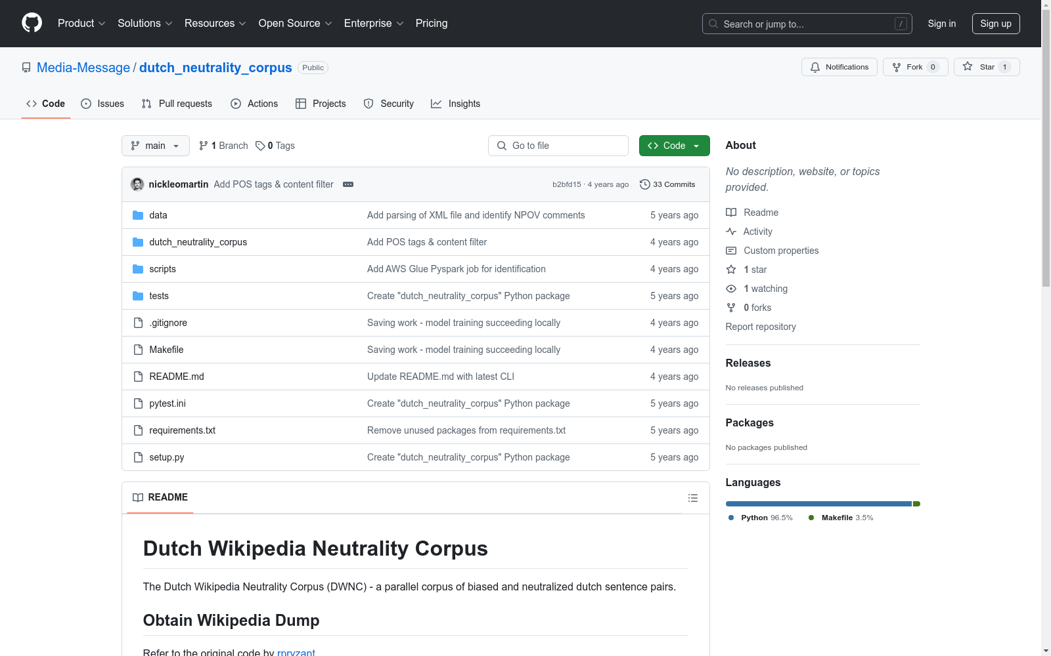Click the Sign up button
This screenshot has width=1051, height=656.
pos(996,24)
